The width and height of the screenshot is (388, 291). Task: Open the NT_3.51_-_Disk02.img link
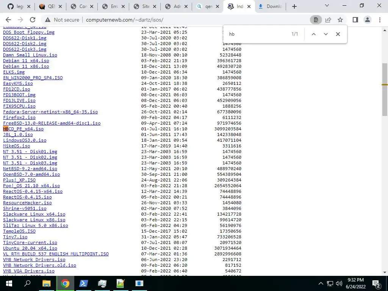(30, 157)
